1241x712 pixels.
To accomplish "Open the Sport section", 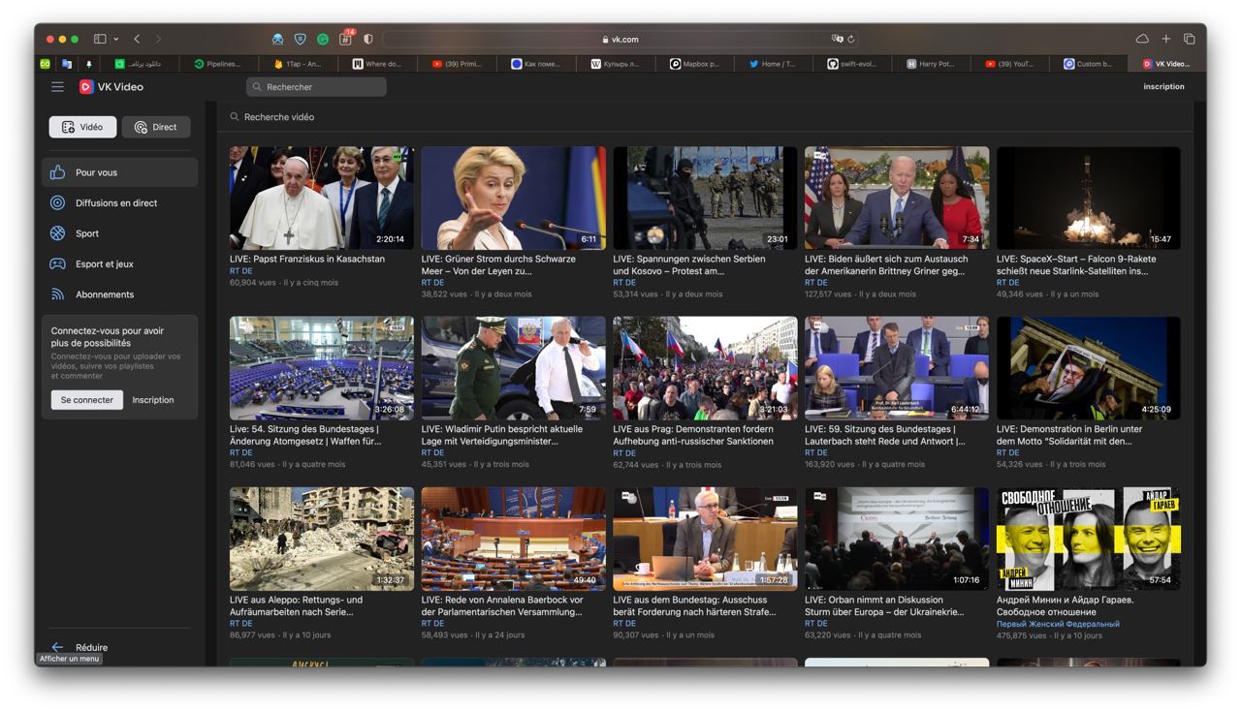I will coord(119,233).
